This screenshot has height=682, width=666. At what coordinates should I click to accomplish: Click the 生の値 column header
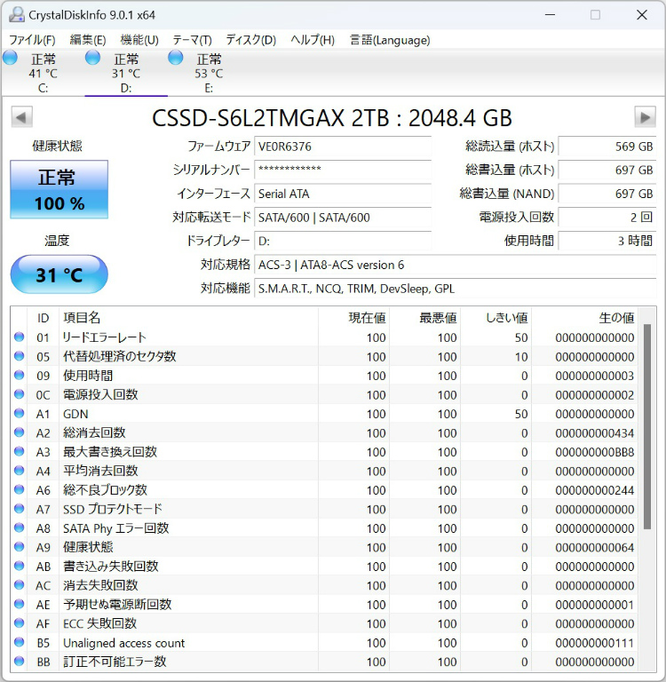click(584, 318)
